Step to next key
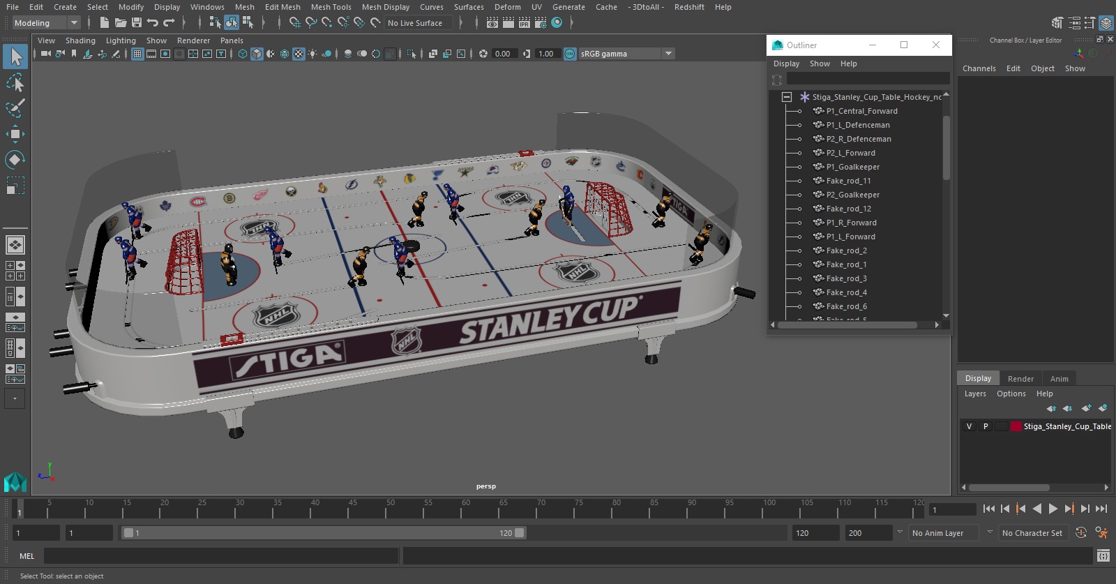The image size is (1116, 584). (1069, 509)
